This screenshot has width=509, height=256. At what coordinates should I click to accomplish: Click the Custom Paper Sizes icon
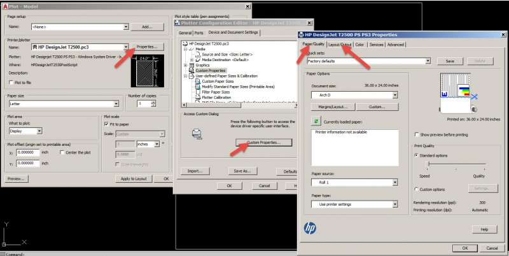point(198,82)
